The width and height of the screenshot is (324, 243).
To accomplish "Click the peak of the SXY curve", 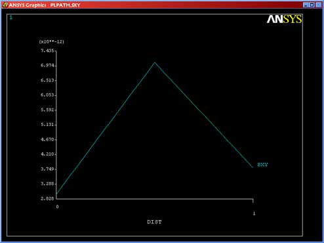I will pyautogui.click(x=155, y=62).
